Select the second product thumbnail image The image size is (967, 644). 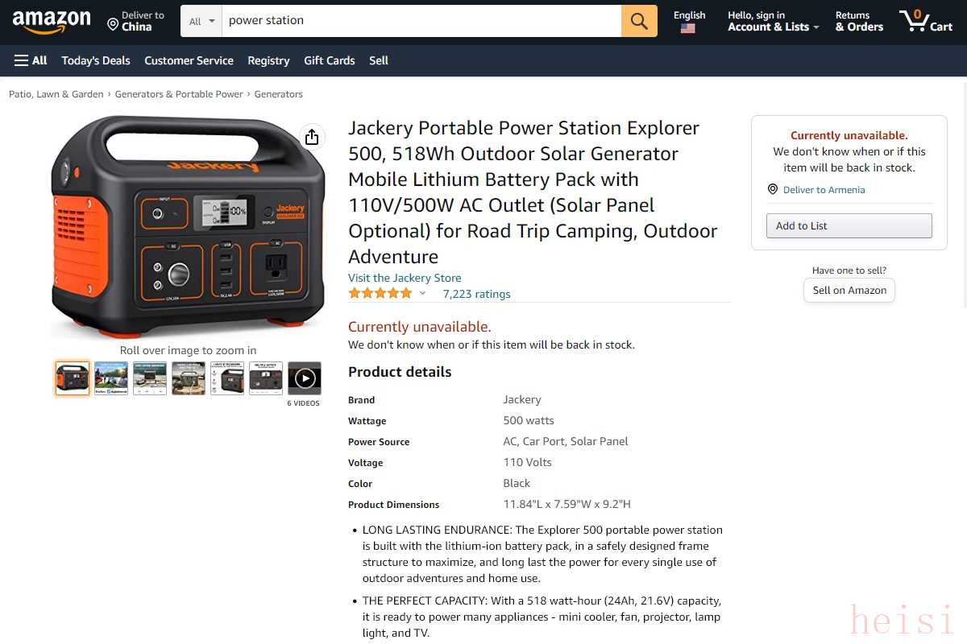111,378
